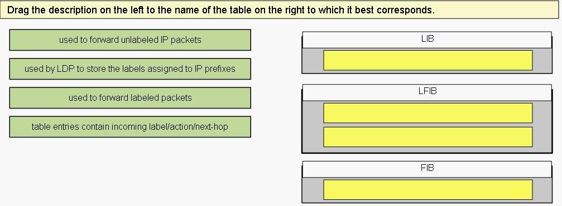Click the 'used by LDP to store the labels' description
Viewport: 562px width, 206px height.
point(130,68)
